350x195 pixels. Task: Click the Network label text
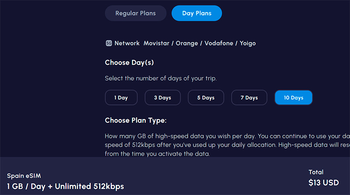(x=127, y=43)
